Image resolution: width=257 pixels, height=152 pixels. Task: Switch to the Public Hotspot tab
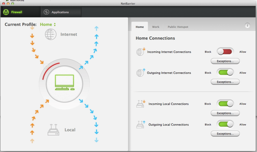tap(178, 27)
